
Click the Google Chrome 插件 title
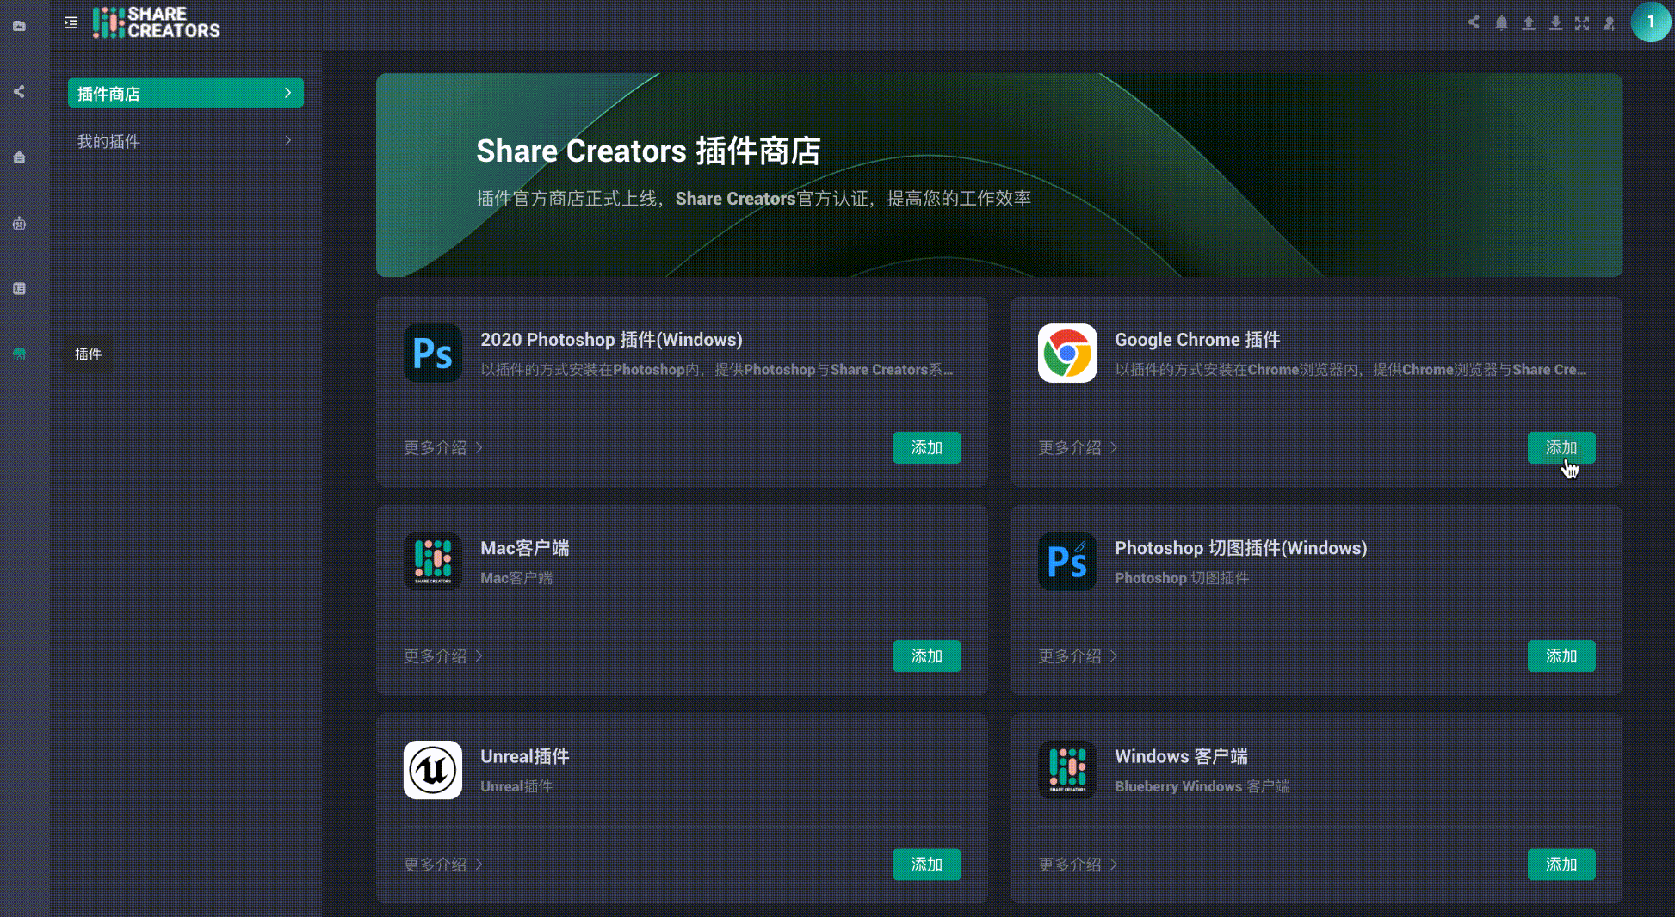point(1197,340)
